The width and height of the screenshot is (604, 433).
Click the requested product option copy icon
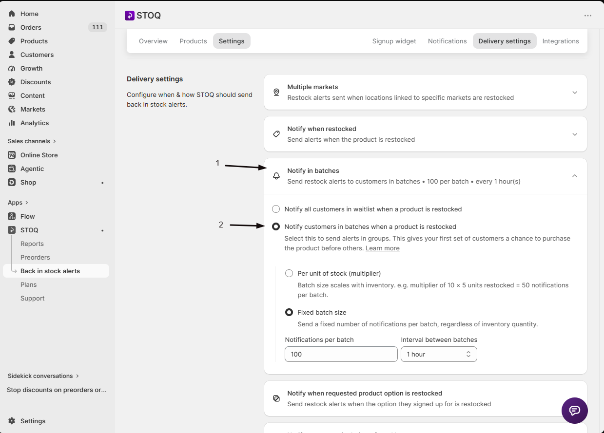click(276, 398)
